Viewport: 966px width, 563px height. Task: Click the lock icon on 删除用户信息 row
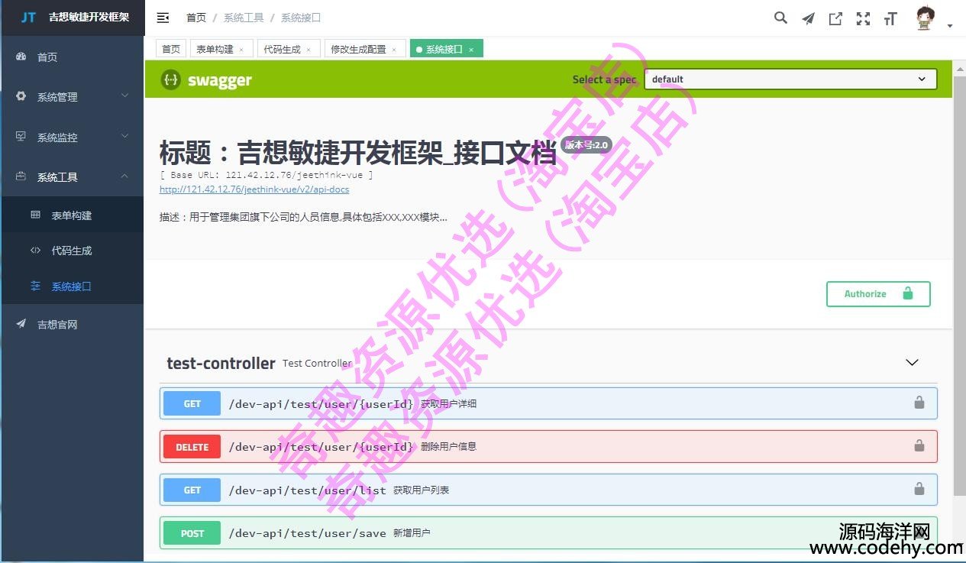(919, 445)
